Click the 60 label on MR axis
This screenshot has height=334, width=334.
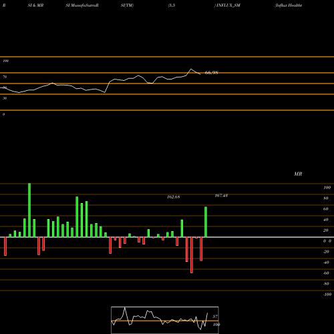click(326, 209)
